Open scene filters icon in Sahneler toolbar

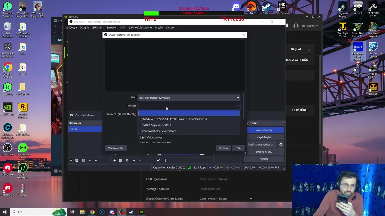pos(83,160)
